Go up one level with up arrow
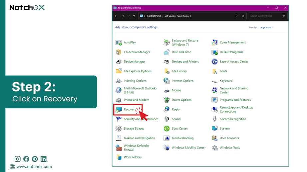The width and height of the screenshot is (307, 172). tap(134, 16)
